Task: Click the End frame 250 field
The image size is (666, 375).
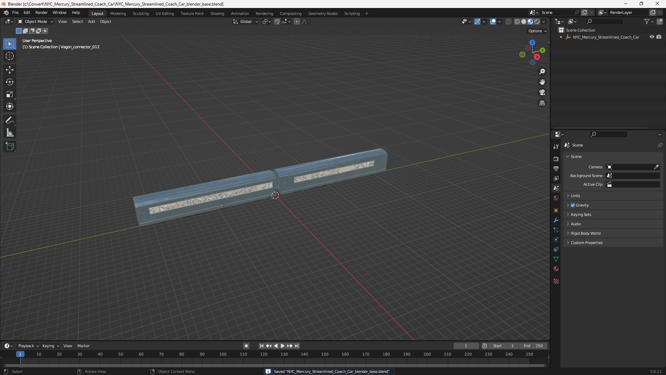Action: coord(533,346)
